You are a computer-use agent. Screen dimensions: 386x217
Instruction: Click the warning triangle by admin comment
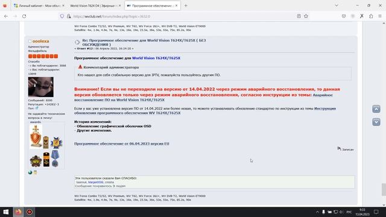click(80, 67)
